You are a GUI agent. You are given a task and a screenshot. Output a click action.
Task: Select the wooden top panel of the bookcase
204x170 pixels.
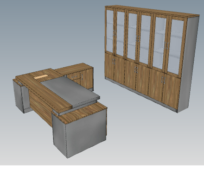(x=152, y=11)
